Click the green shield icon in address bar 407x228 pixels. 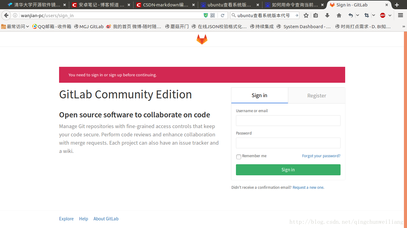point(205,15)
